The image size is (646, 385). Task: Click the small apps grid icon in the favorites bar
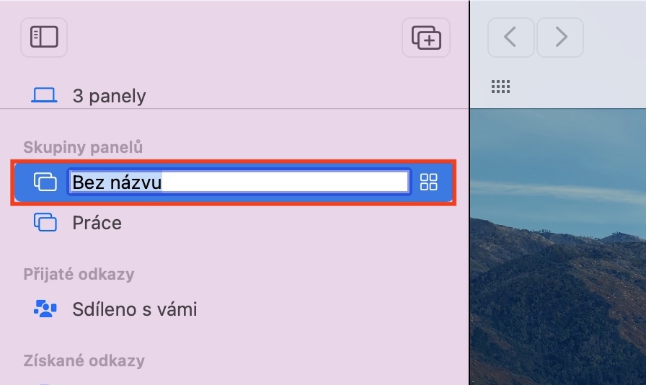[500, 87]
